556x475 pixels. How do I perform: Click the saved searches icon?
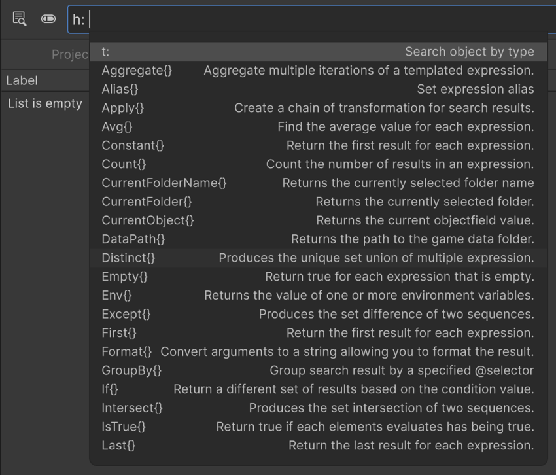(x=19, y=19)
